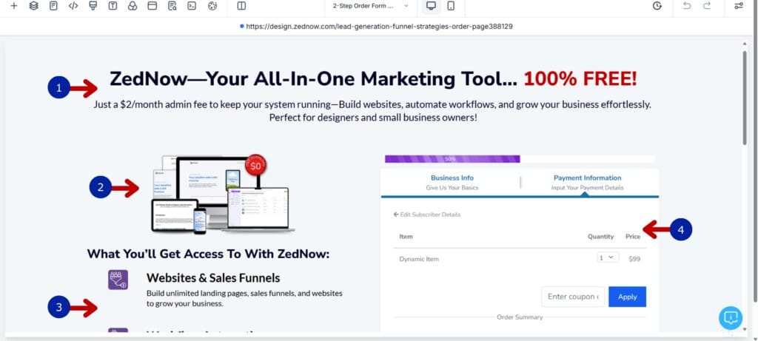The height and width of the screenshot is (341, 758).
Task: Open the settings sliders icon
Action: coord(739,6)
